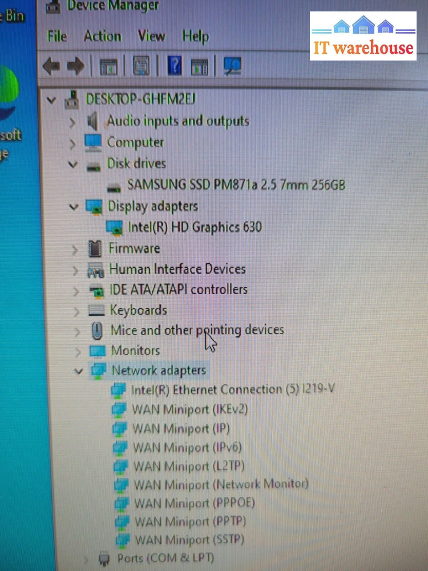This screenshot has height=571, width=428.
Task: Open the View menu
Action: (151, 36)
